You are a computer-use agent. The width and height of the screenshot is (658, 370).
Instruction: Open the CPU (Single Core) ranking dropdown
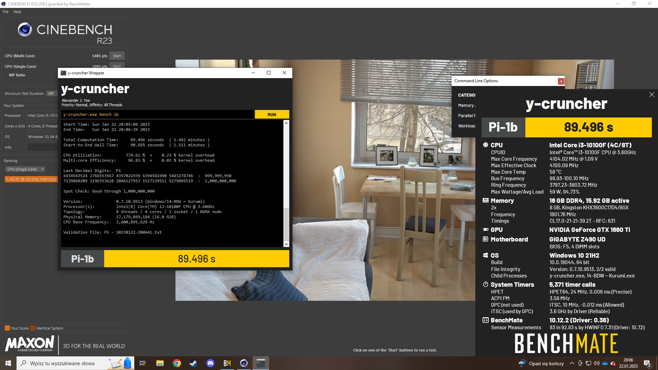pos(25,169)
